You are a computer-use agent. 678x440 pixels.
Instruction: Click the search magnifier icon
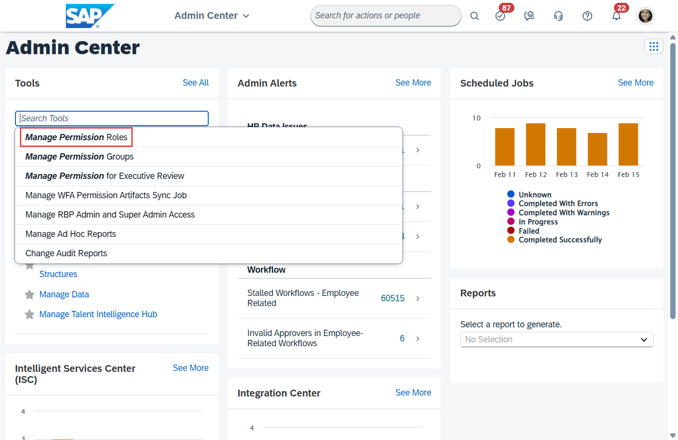pyautogui.click(x=475, y=16)
